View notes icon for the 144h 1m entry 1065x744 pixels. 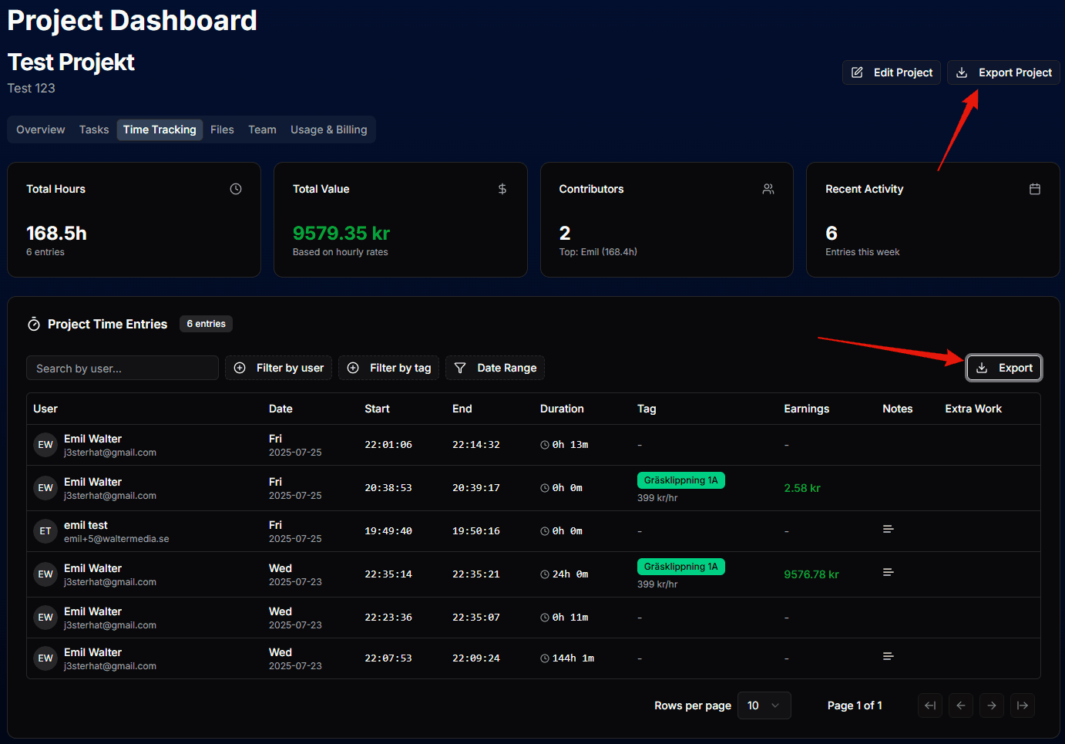(889, 656)
